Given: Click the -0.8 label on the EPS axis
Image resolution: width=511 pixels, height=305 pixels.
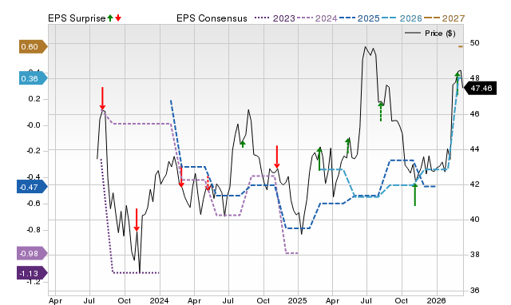Looking at the screenshot, I should point(34,230).
